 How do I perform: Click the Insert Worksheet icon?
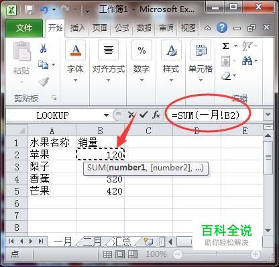(148, 242)
